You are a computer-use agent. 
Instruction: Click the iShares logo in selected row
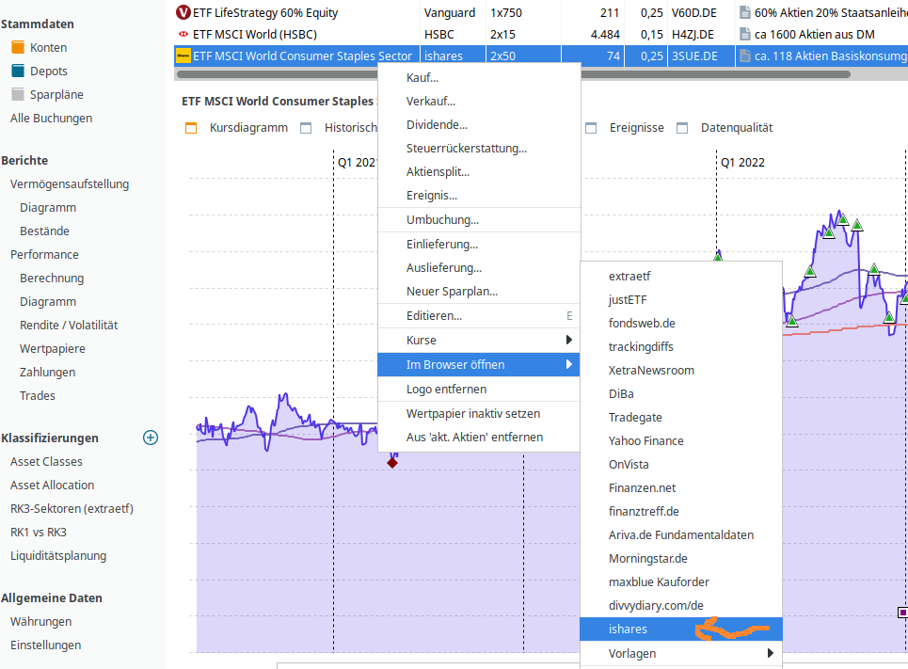[x=183, y=56]
